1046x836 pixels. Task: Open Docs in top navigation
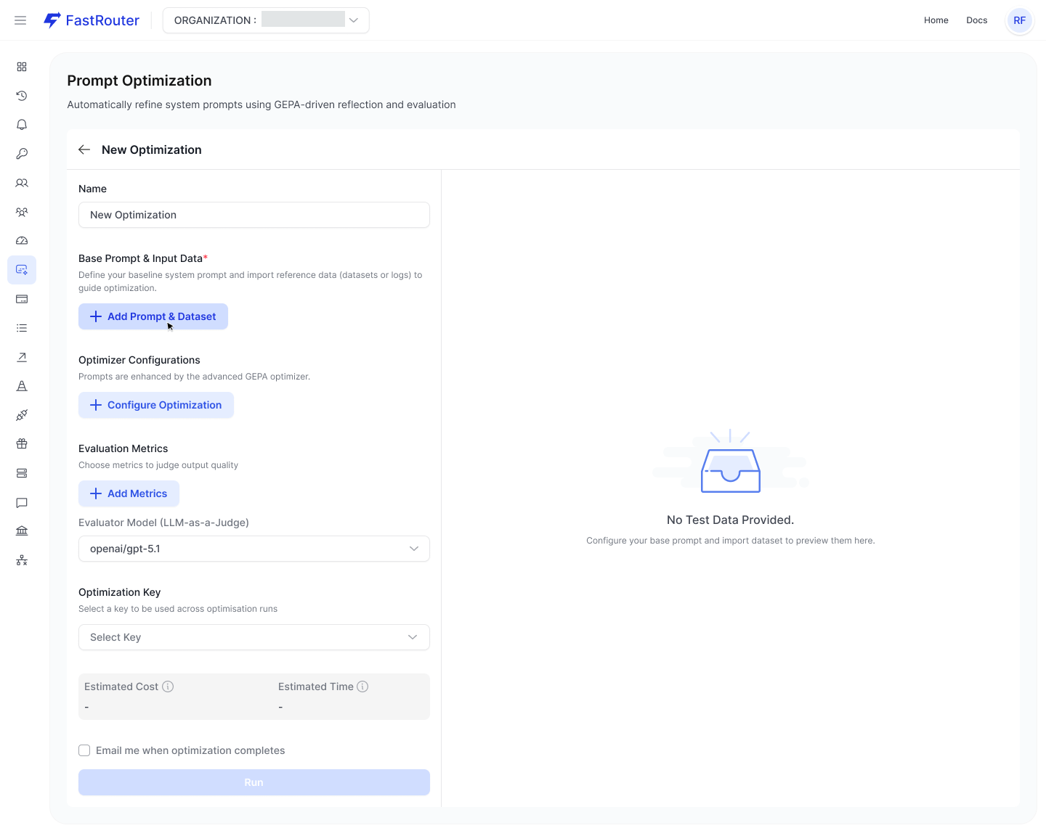point(977,20)
